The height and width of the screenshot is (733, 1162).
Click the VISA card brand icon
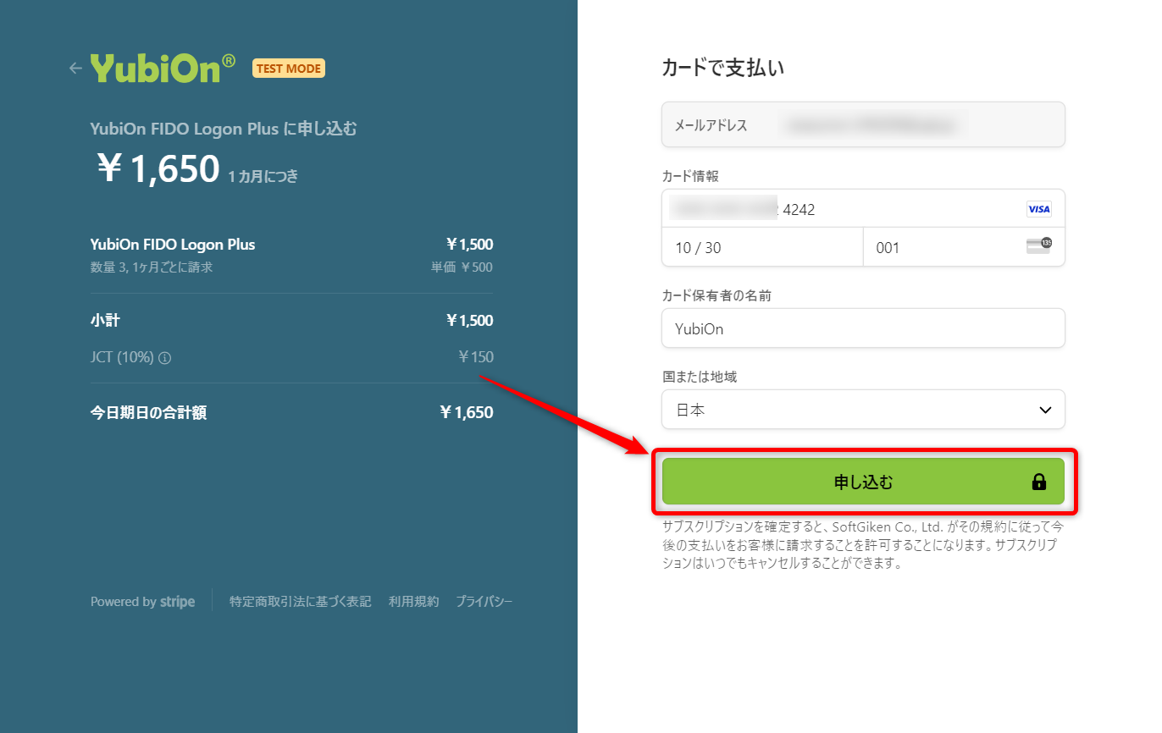1038,209
